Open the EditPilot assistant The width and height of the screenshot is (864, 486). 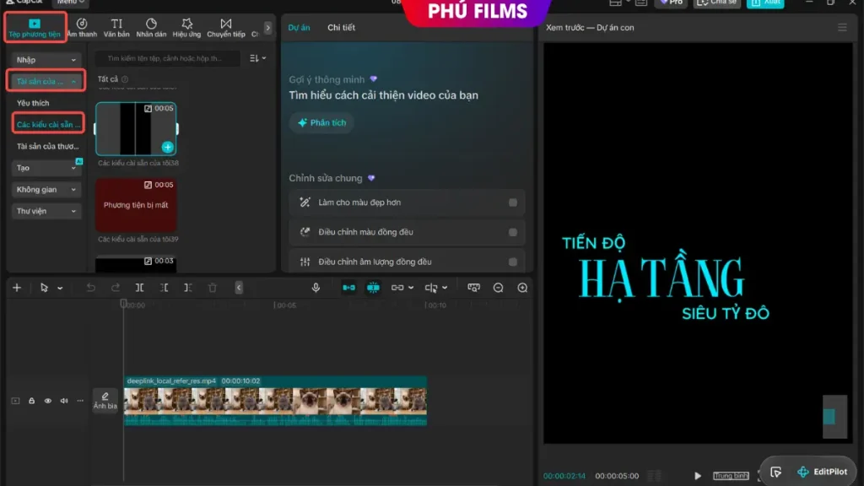tap(822, 472)
